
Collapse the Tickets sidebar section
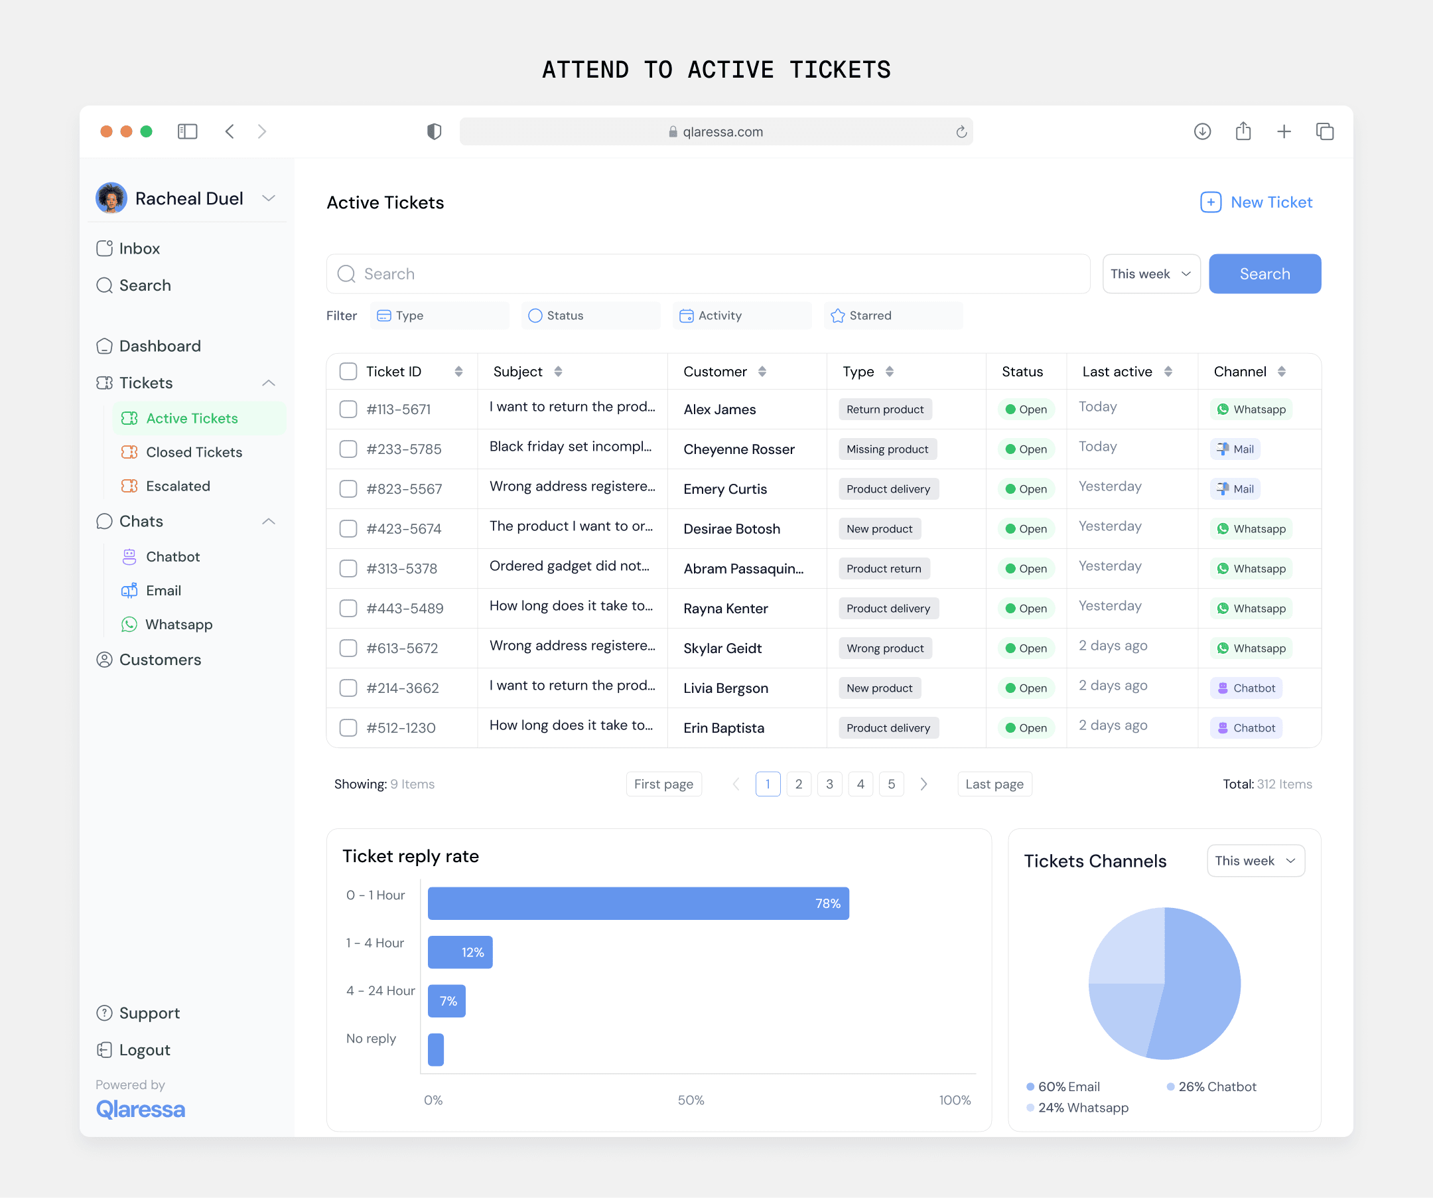click(269, 383)
